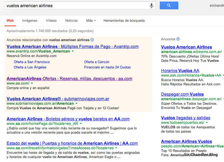Click info icon beside 'Anuncios relacionados con'

click(92, 40)
